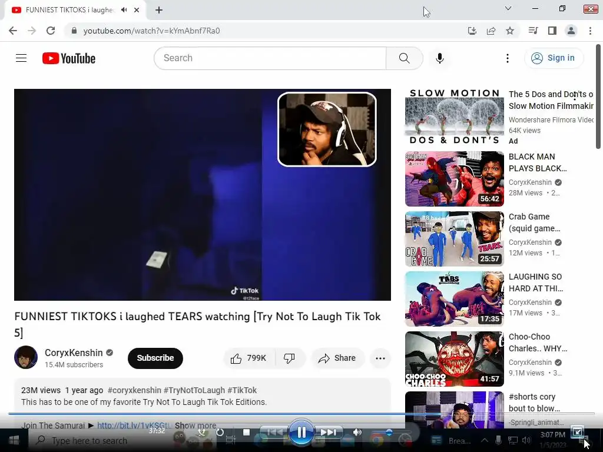The height and width of the screenshot is (452, 603).
Task: Open the Choo-Choo Charles video title
Action: pyautogui.click(x=538, y=343)
